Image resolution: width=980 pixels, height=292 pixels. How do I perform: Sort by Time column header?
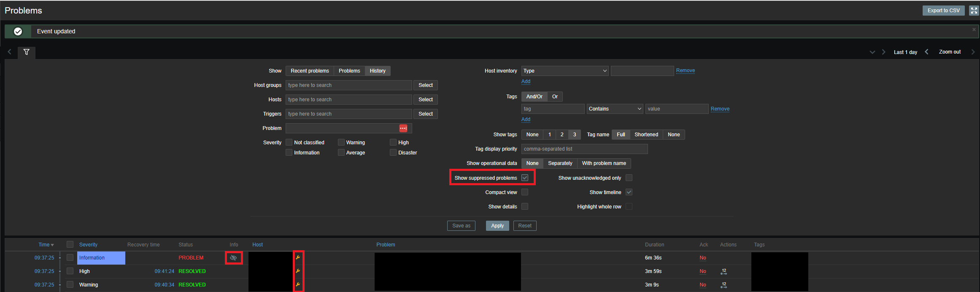[46, 245]
